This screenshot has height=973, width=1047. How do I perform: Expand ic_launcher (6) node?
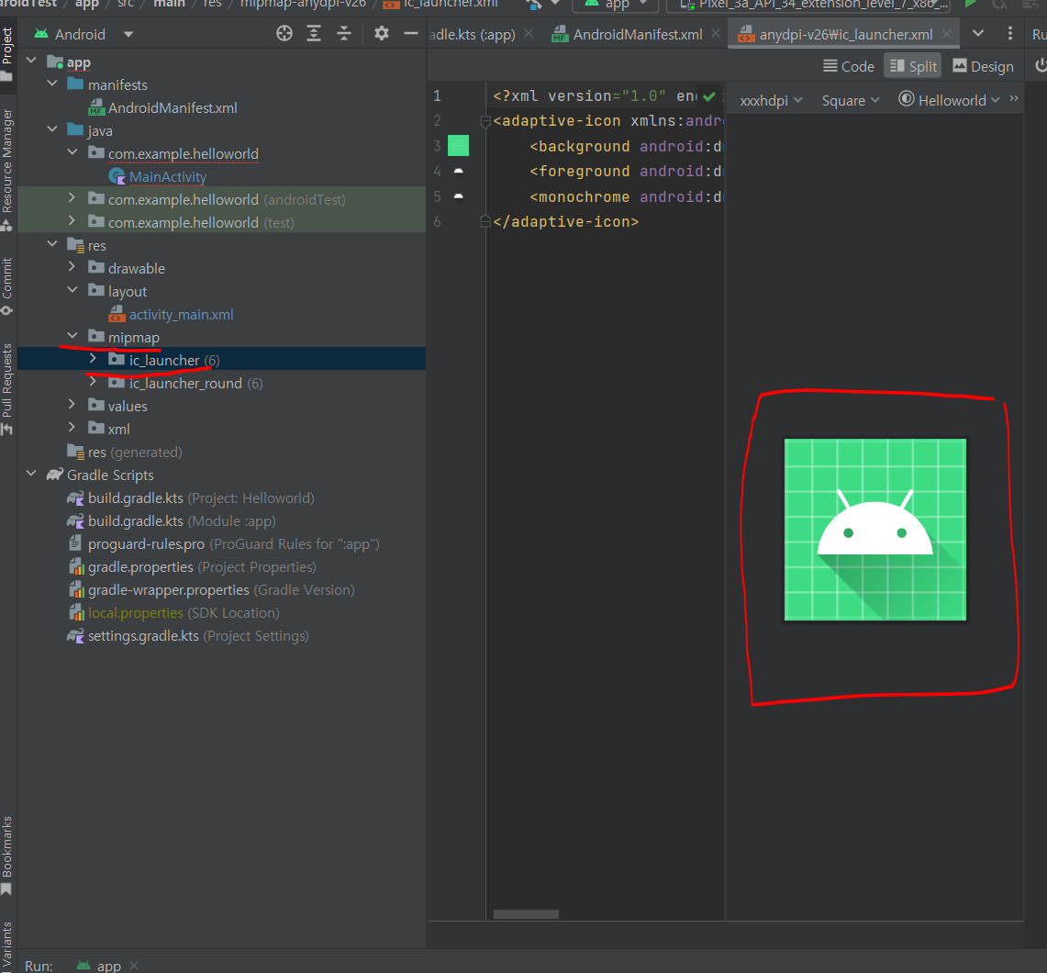pyautogui.click(x=93, y=359)
